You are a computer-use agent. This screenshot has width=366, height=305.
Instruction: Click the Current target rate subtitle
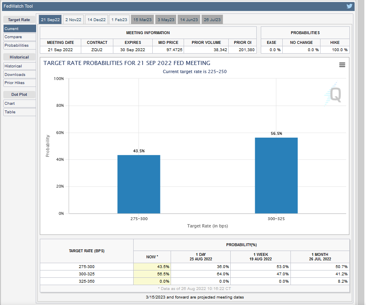(x=195, y=71)
